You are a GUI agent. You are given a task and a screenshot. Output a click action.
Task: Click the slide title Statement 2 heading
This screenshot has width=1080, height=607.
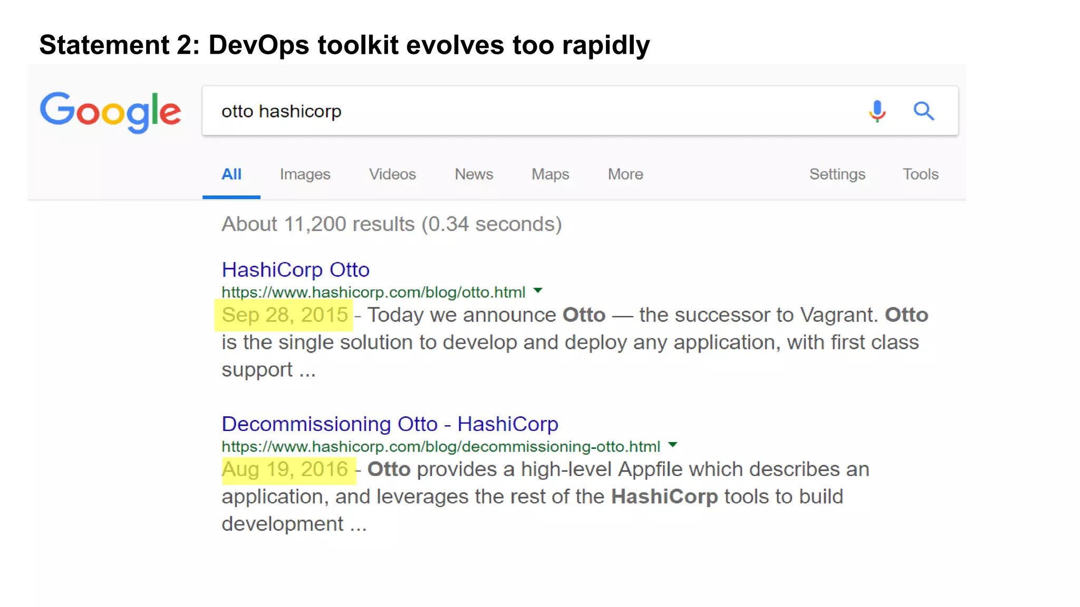pos(344,45)
